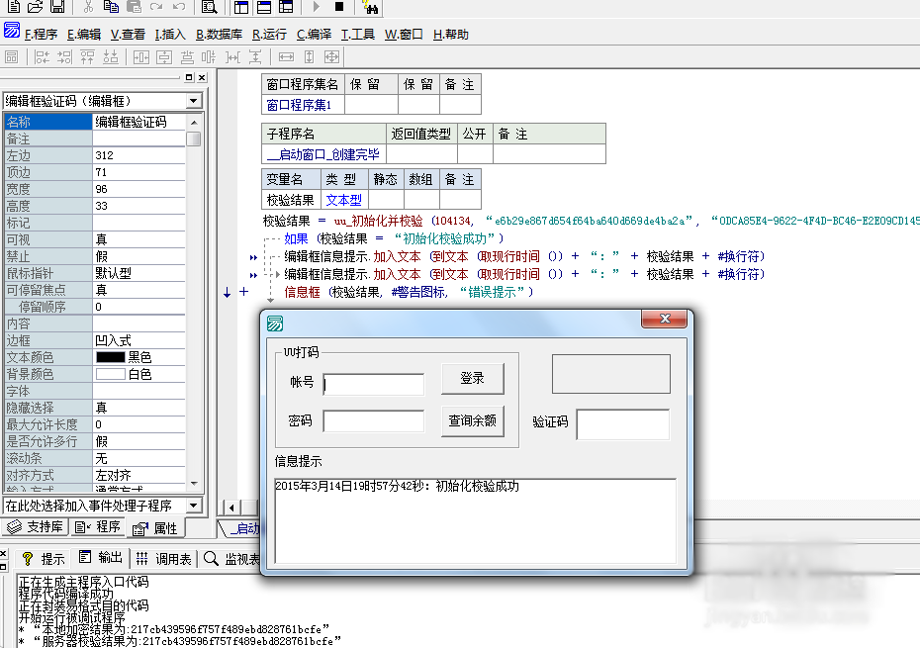
Task: Click the 登录 button
Action: (x=472, y=378)
